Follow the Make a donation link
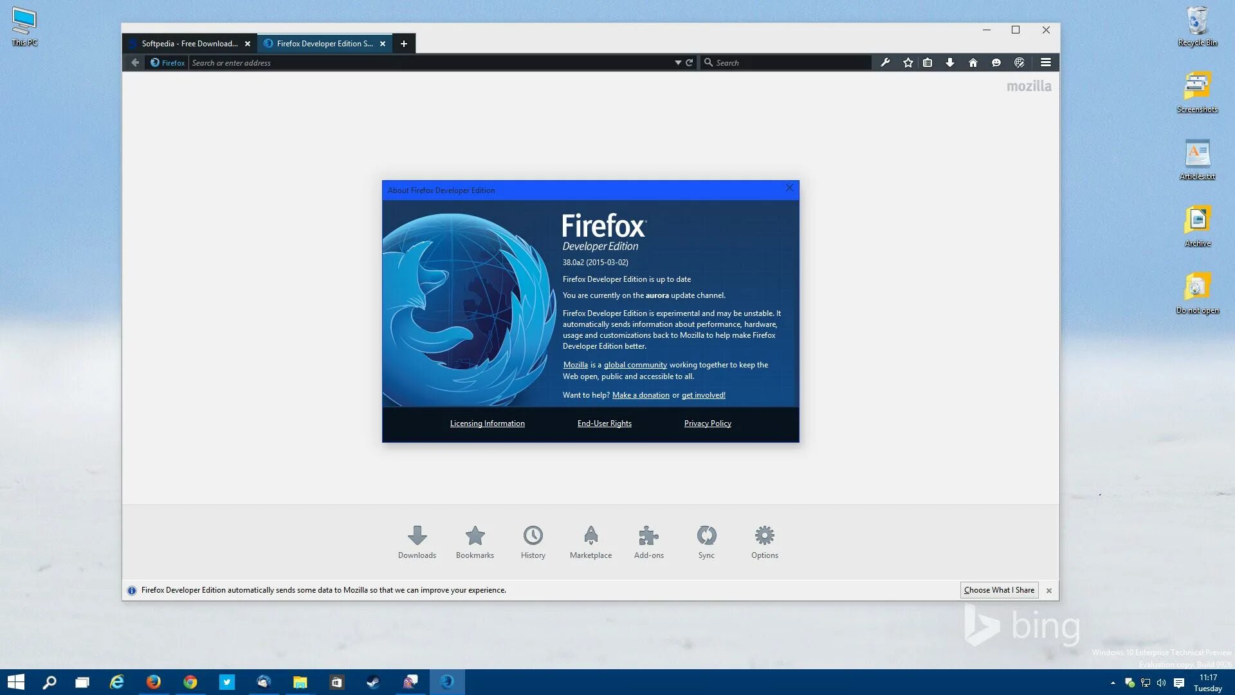 (x=641, y=395)
